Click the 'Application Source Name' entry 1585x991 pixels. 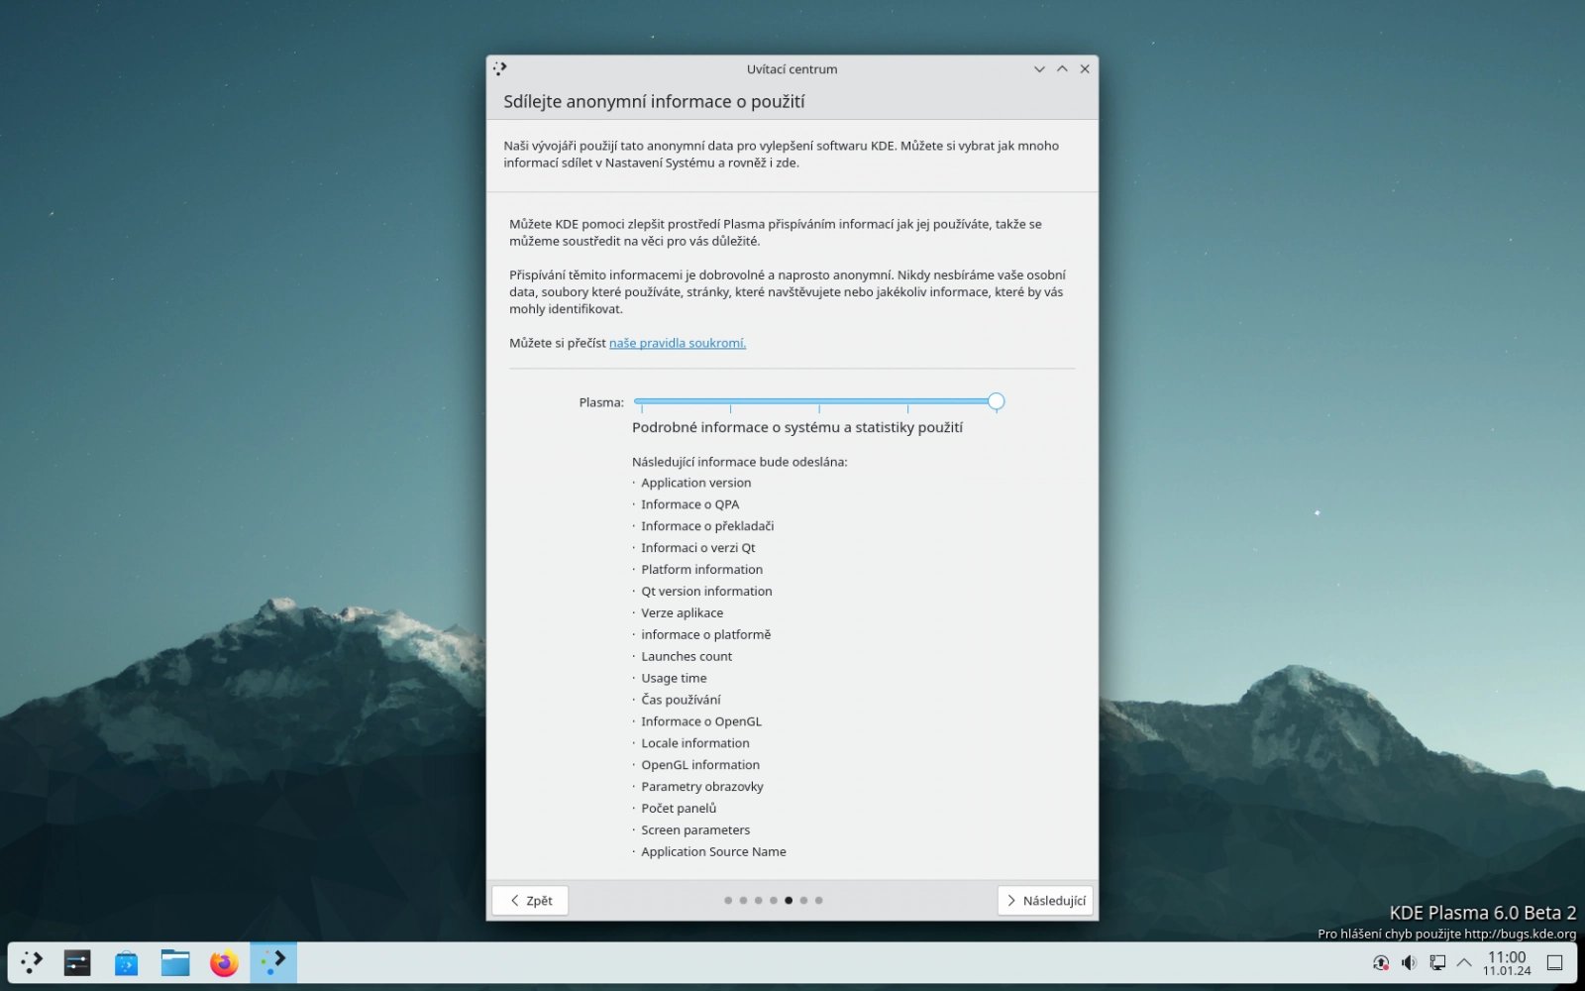coord(713,852)
